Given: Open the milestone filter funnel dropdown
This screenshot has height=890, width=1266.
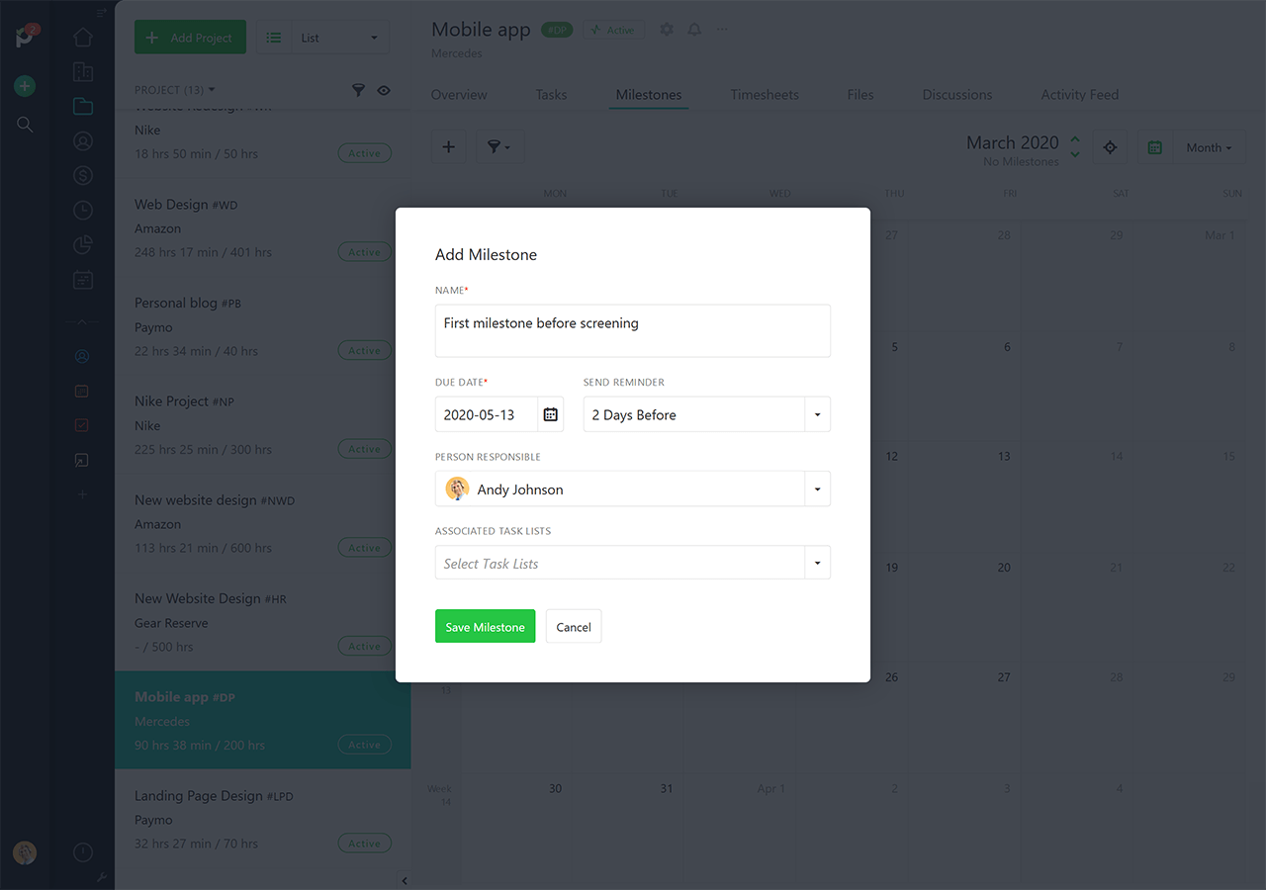Looking at the screenshot, I should click(x=499, y=146).
